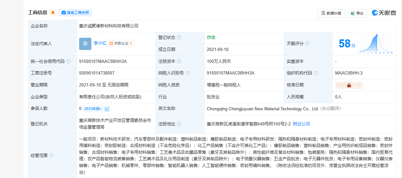402x178 pixels.
Task: Click help icon beside 注册地址
Action: point(179,124)
